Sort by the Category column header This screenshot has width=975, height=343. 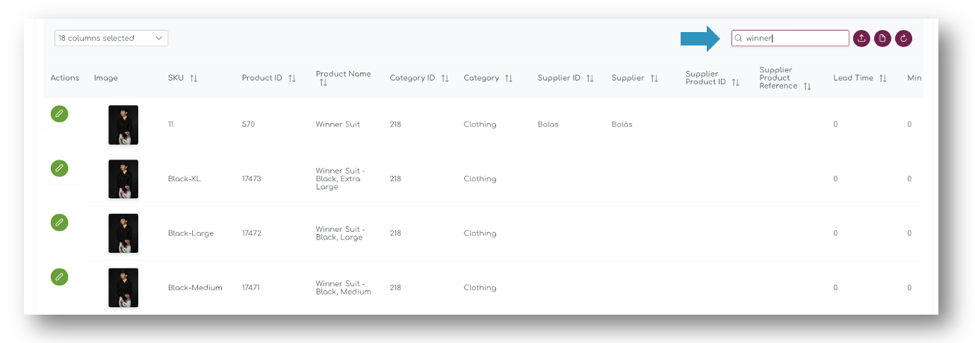pos(488,78)
